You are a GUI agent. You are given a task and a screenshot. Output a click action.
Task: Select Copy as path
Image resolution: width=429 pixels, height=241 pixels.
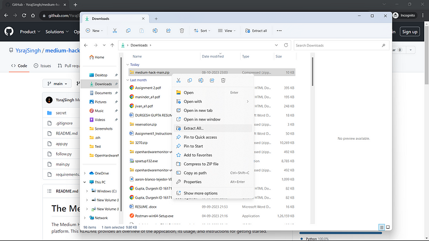[212, 173]
